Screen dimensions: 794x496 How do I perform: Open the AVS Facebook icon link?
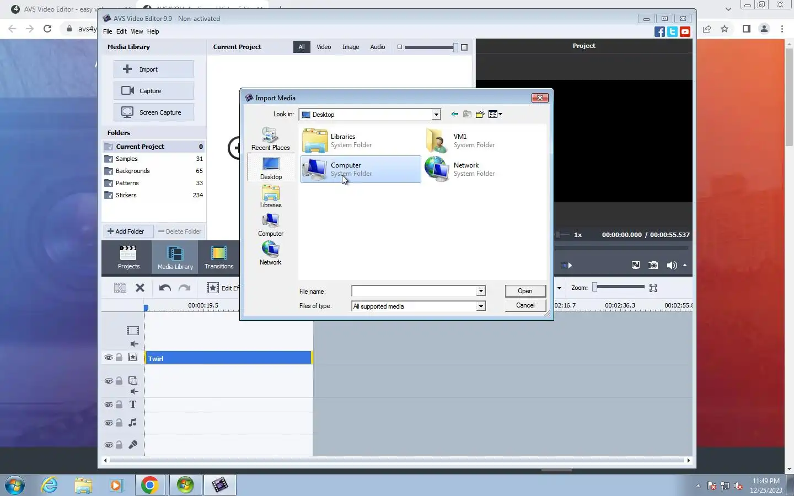(x=659, y=32)
